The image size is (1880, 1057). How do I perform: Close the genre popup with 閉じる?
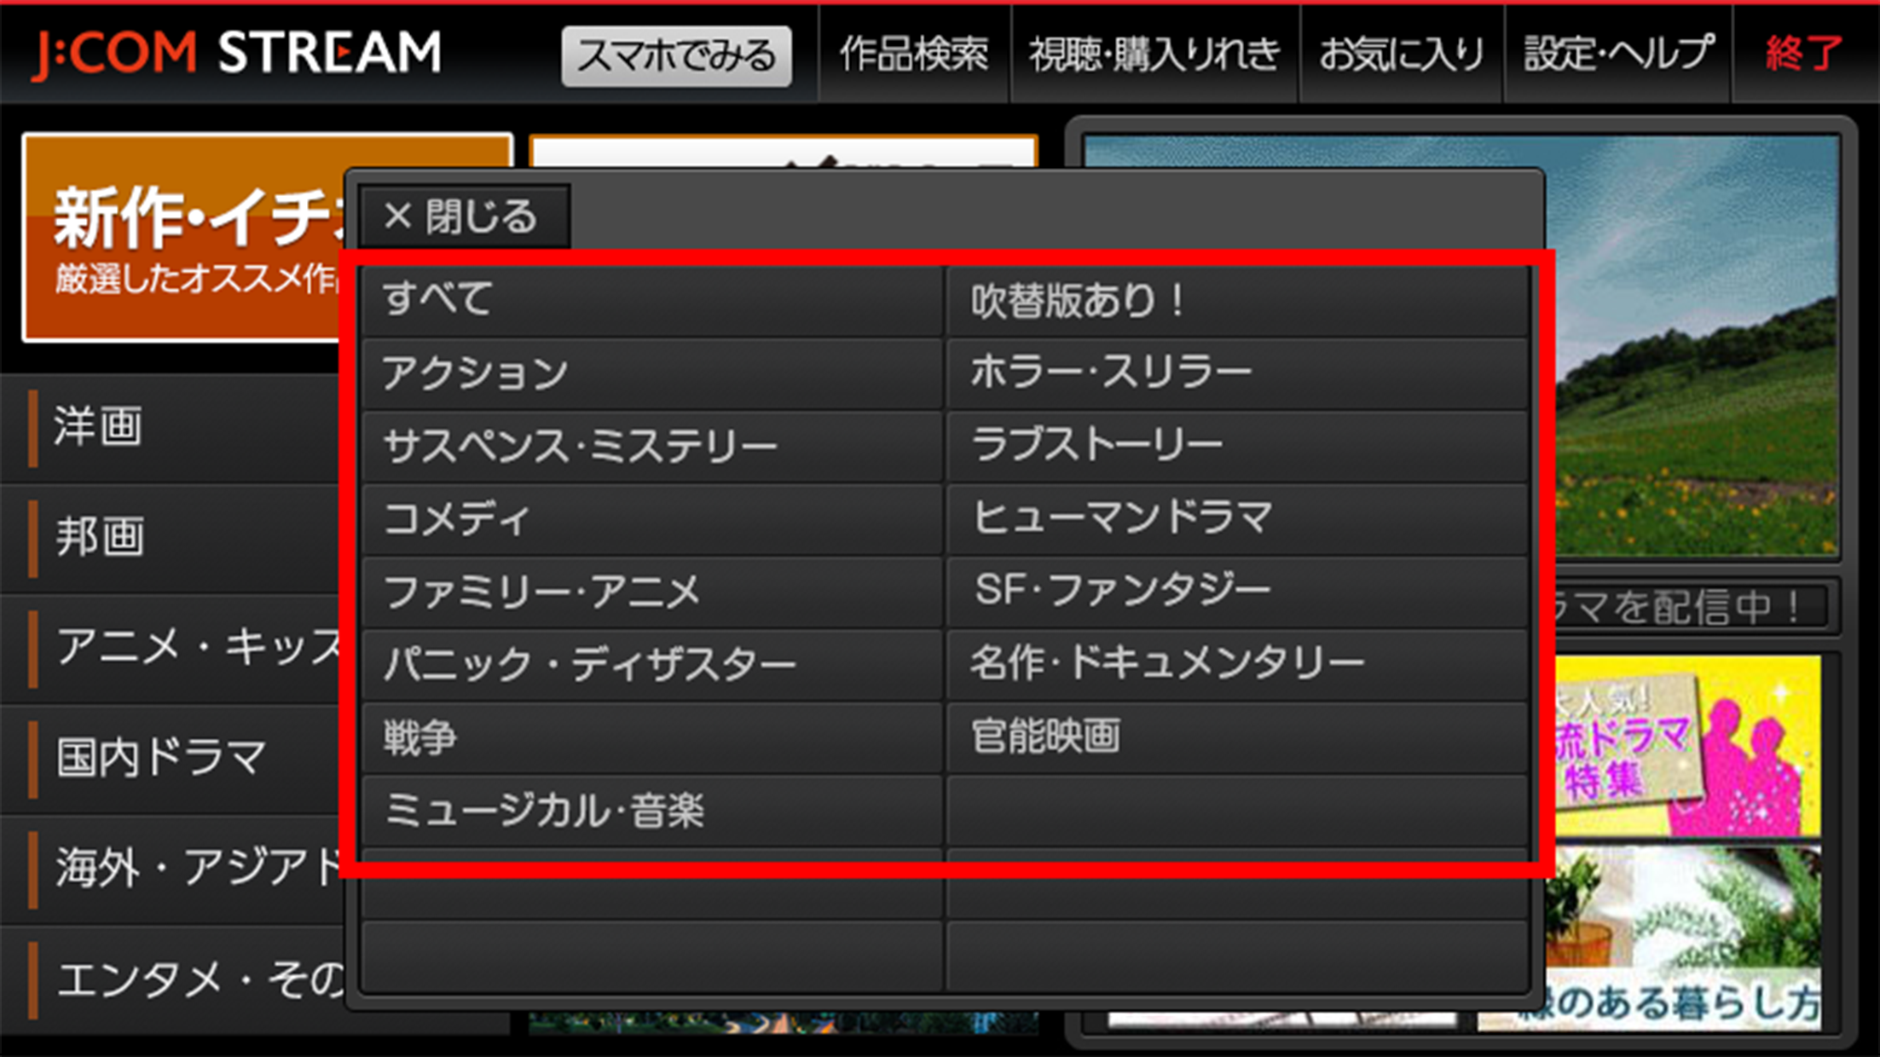[x=464, y=217]
